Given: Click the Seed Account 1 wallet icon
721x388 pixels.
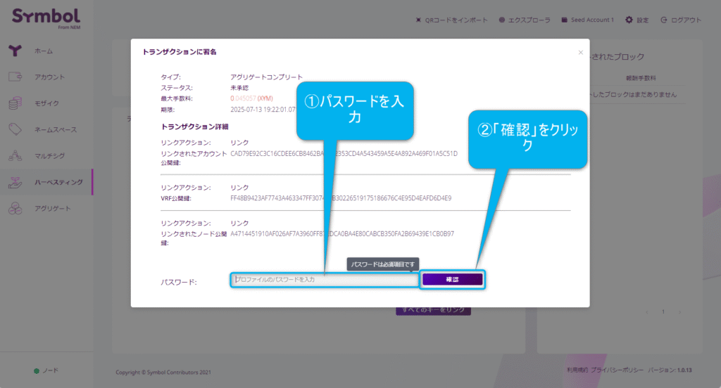Looking at the screenshot, I should click(564, 20).
